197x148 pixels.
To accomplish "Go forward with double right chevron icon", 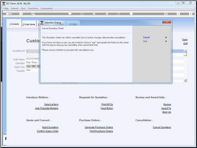I will point(106,14).
